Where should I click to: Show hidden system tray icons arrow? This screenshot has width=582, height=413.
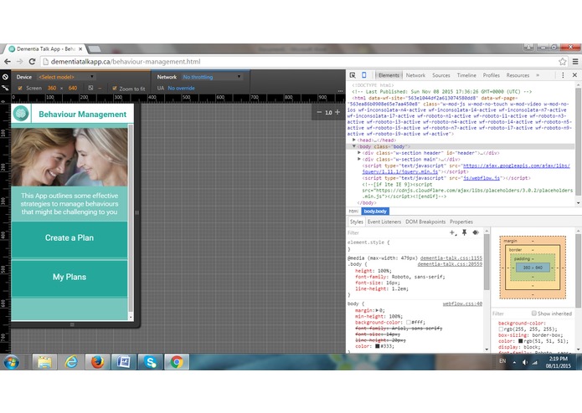click(x=514, y=363)
